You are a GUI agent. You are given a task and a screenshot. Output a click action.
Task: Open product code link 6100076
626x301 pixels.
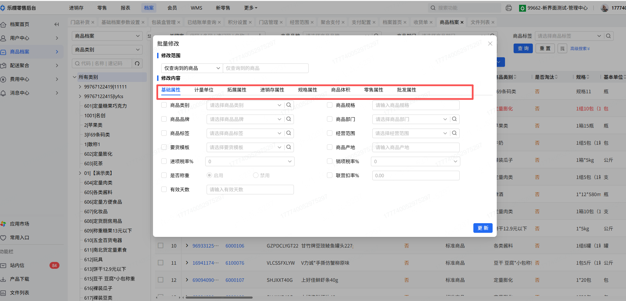tap(235, 263)
